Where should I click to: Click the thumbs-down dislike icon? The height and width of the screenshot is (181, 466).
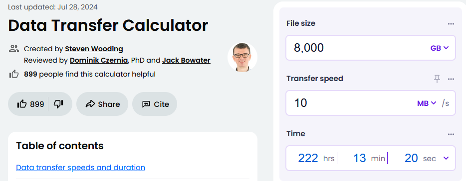58,104
